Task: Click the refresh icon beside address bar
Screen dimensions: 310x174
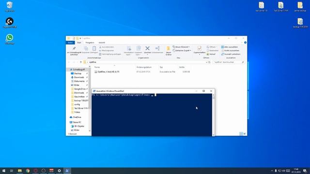Action: (x=209, y=62)
